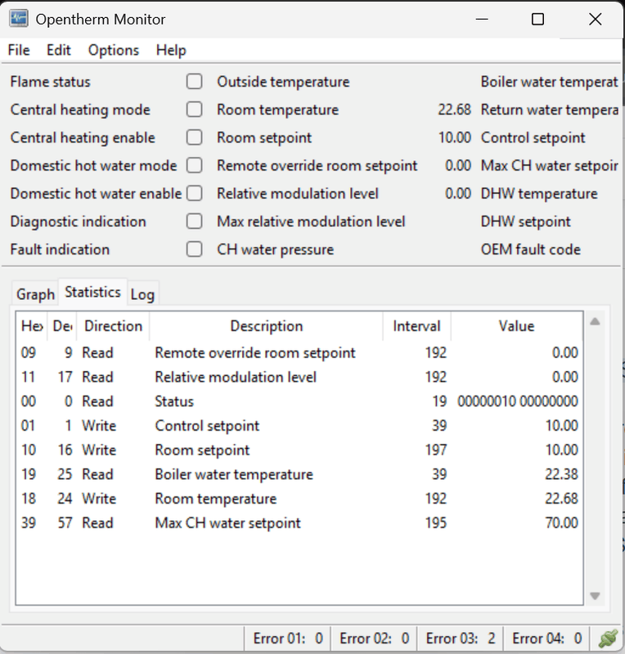Image resolution: width=625 pixels, height=654 pixels.
Task: Click the Max relative modulation level label
Action: point(311,222)
